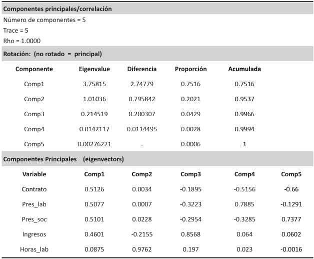314x259 pixels.
Task: Select the 'Eigenvalue' column header
Action: [x=94, y=69]
